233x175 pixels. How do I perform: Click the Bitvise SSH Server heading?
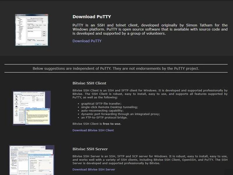[90, 149]
